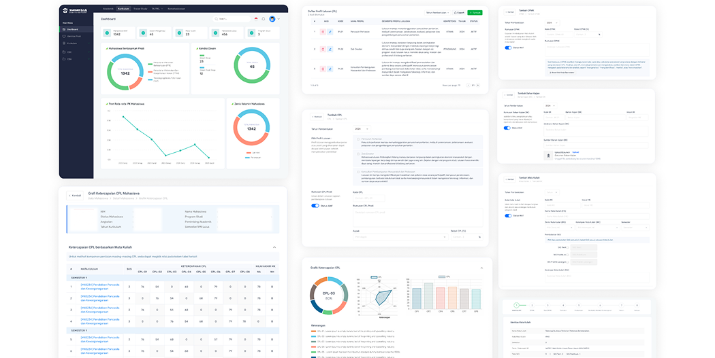This screenshot has width=715, height=358.
Task: Toggle Status Aktif in Tambah Bahan Kajian
Action: pyautogui.click(x=507, y=128)
